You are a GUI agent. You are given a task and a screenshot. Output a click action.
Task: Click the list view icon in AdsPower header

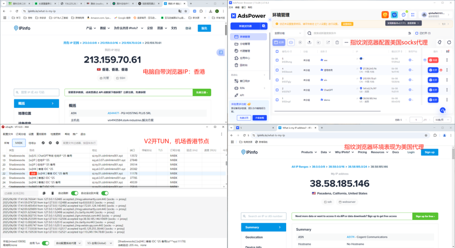click(x=413, y=15)
